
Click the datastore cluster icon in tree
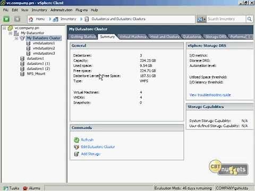22,38
